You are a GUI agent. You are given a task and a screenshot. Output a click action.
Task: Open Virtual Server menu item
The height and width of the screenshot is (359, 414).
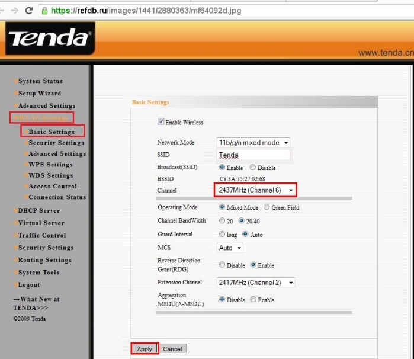41,223
